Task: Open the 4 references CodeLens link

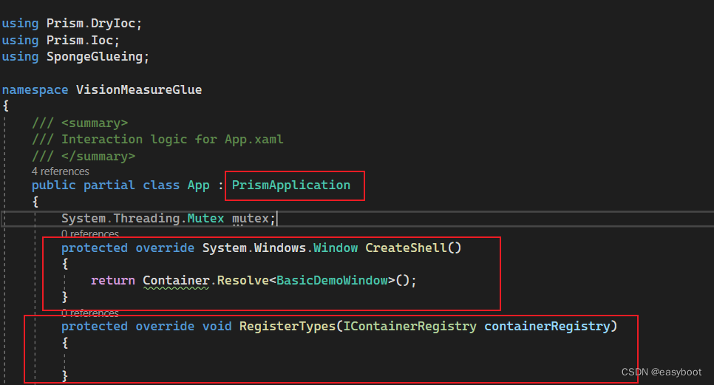Action: pyautogui.click(x=60, y=171)
